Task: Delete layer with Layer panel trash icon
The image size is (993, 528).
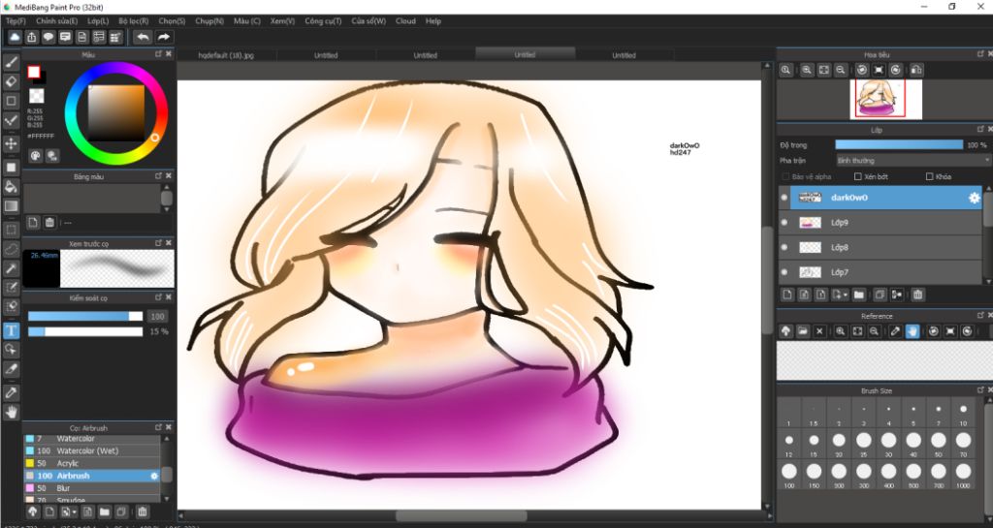Action: click(x=917, y=295)
